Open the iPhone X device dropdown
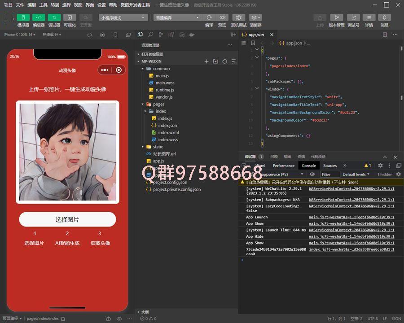 point(20,35)
